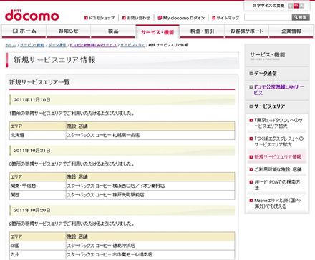Select the 札幌南一条店 Starbucks cell
315x260 pixels.
click(x=150, y=135)
